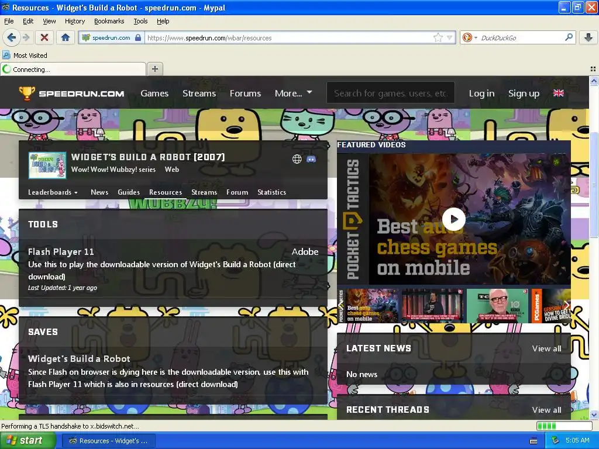Click the page scrollbar up arrow
Viewport: 599px width, 449px height.
point(594,81)
